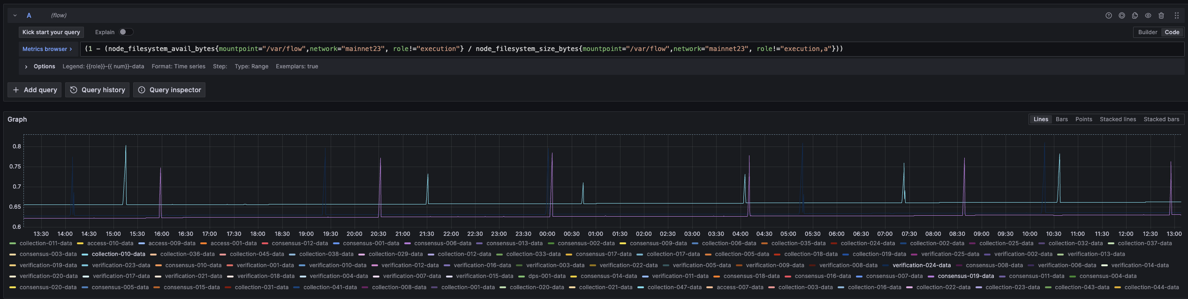Click the Format: Time series option
The height and width of the screenshot is (299, 1188).
pos(178,66)
